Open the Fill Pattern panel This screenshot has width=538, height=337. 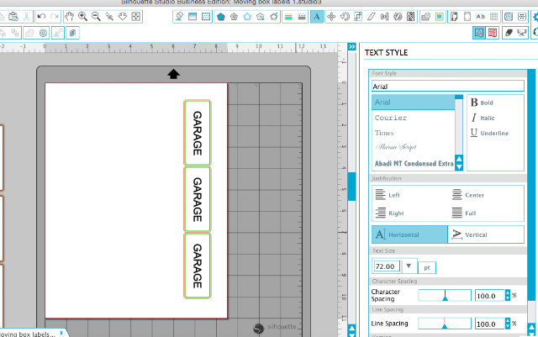(x=206, y=17)
